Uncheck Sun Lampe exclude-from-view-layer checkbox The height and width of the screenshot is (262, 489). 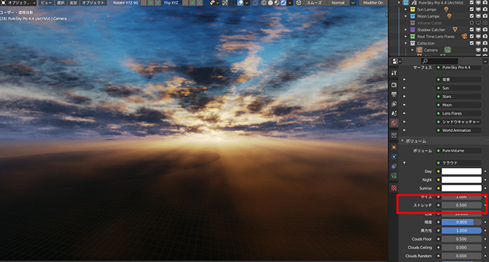point(472,9)
